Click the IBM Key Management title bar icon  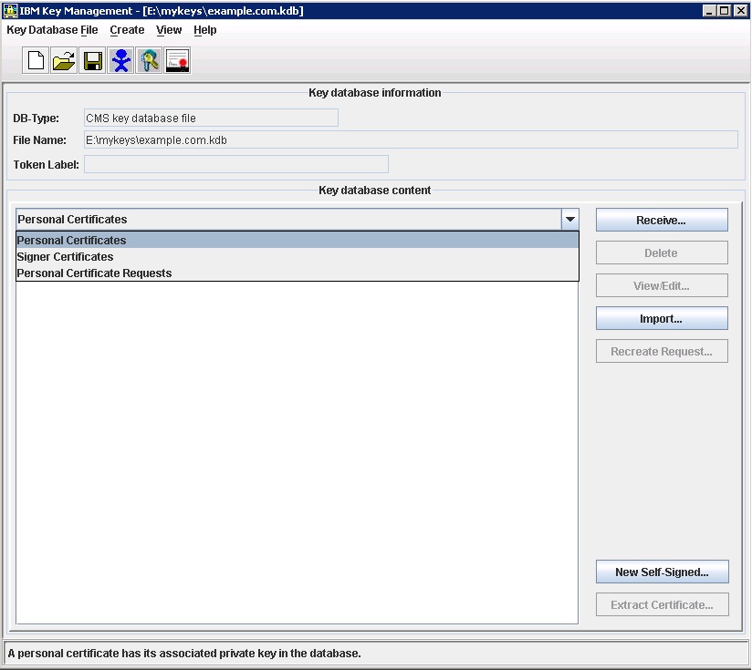(x=9, y=10)
